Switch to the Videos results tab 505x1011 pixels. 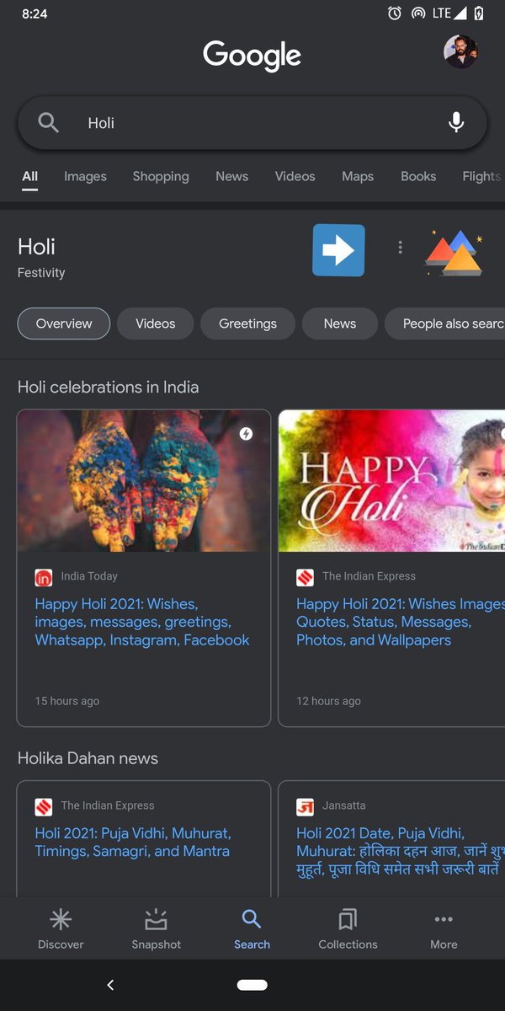pos(295,176)
